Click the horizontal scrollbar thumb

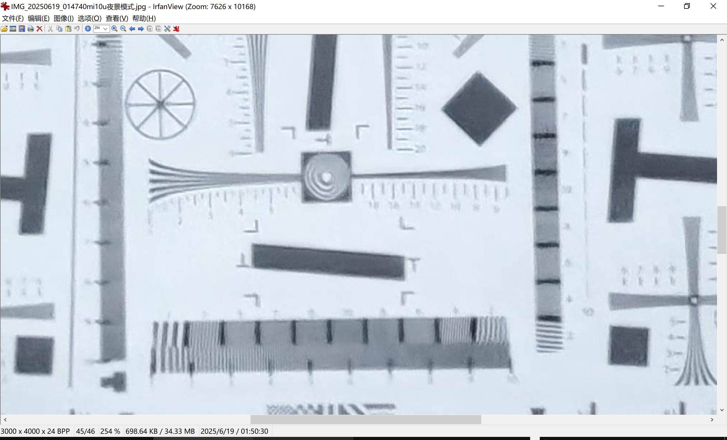[x=366, y=419]
